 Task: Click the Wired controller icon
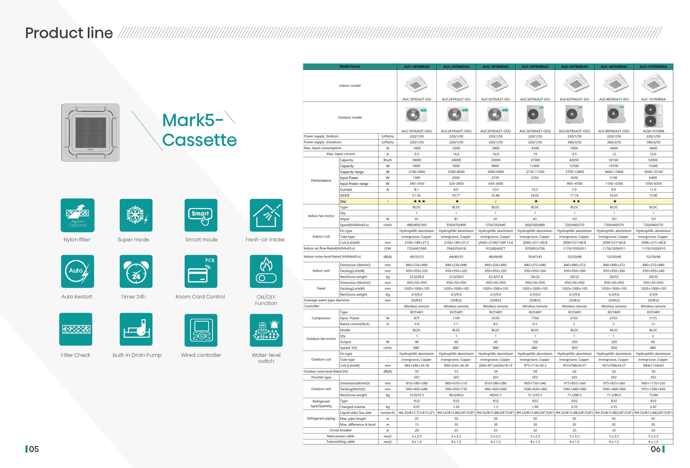tap(201, 330)
